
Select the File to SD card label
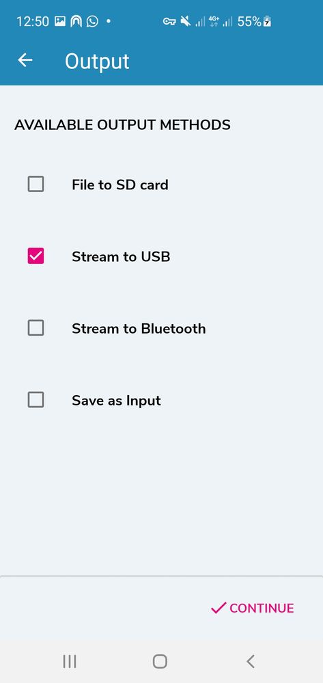(120, 185)
